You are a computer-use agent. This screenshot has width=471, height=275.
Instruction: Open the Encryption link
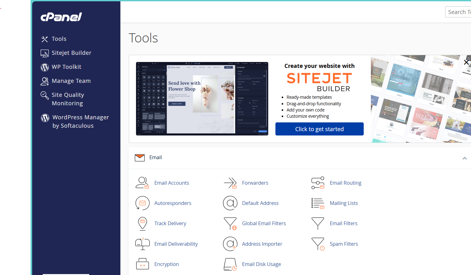click(x=167, y=264)
